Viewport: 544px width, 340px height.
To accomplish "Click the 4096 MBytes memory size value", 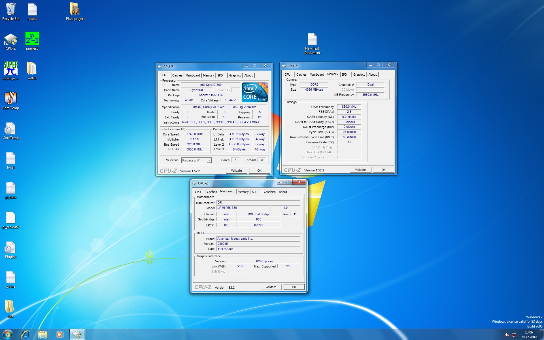I will 314,90.
